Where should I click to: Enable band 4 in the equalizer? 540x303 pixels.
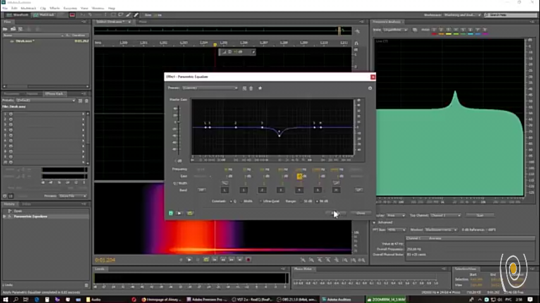(x=299, y=189)
